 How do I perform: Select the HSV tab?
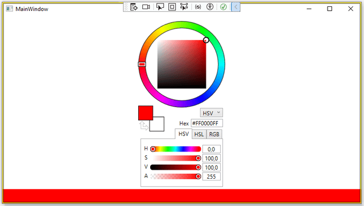[x=183, y=134]
